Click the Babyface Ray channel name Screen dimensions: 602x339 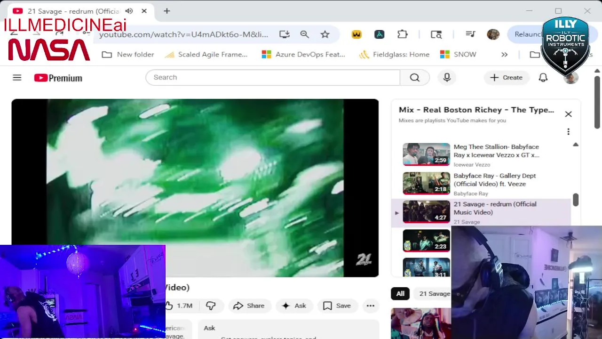[471, 194]
